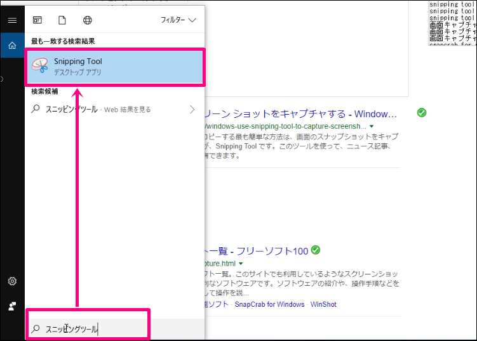
Task: Focus the search box containing スニッピングツール
Action: point(115,329)
